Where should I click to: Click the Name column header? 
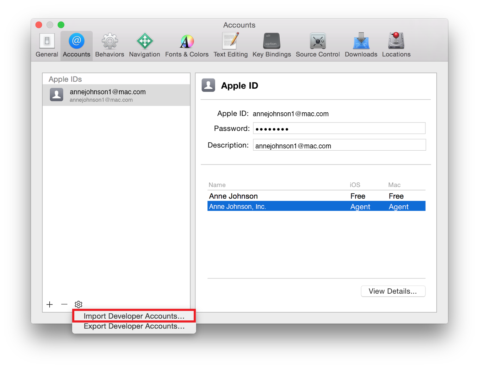click(217, 185)
